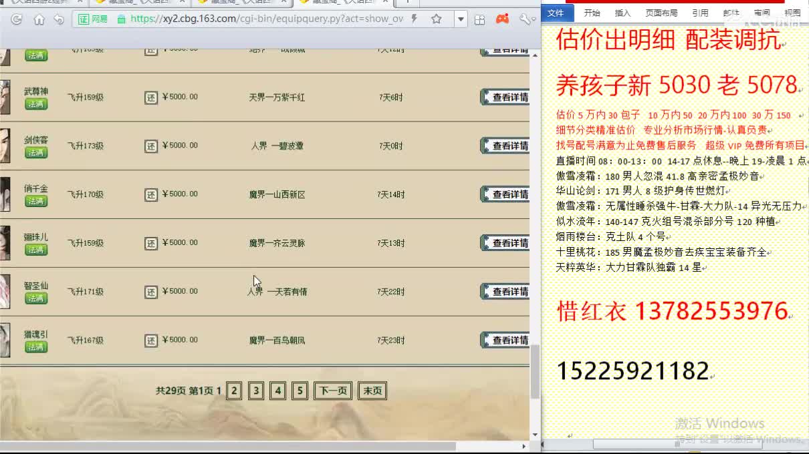The width and height of the screenshot is (809, 454).
Task: Click the 还 bargain icon in 剑侠客 row
Action: tap(151, 146)
